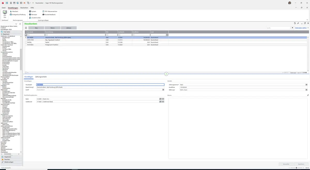
Task: Click the Adresse button
Action: coord(69,28)
